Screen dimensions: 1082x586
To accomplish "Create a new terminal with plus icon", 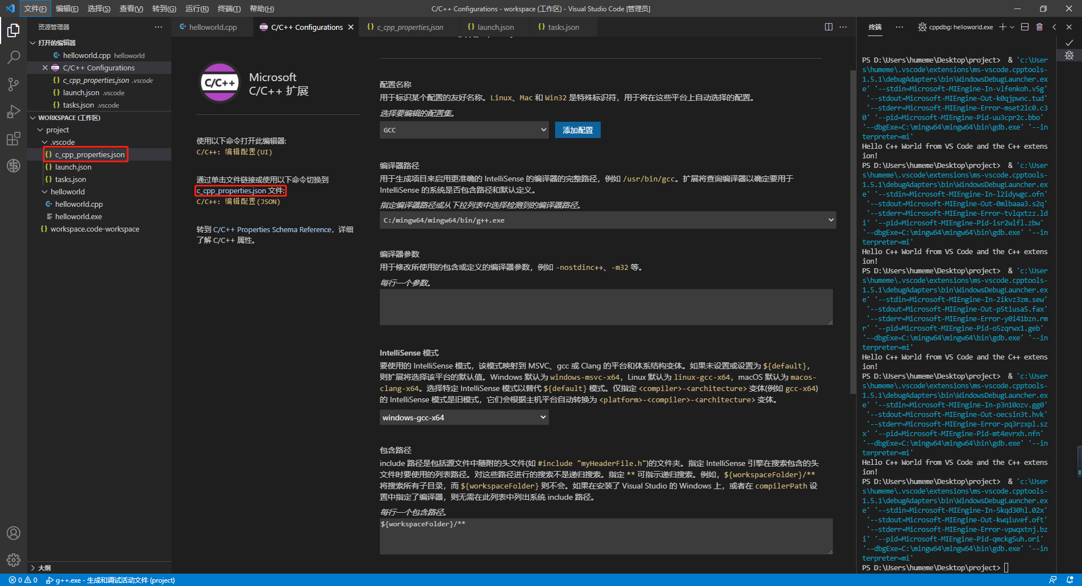I will (x=1003, y=27).
